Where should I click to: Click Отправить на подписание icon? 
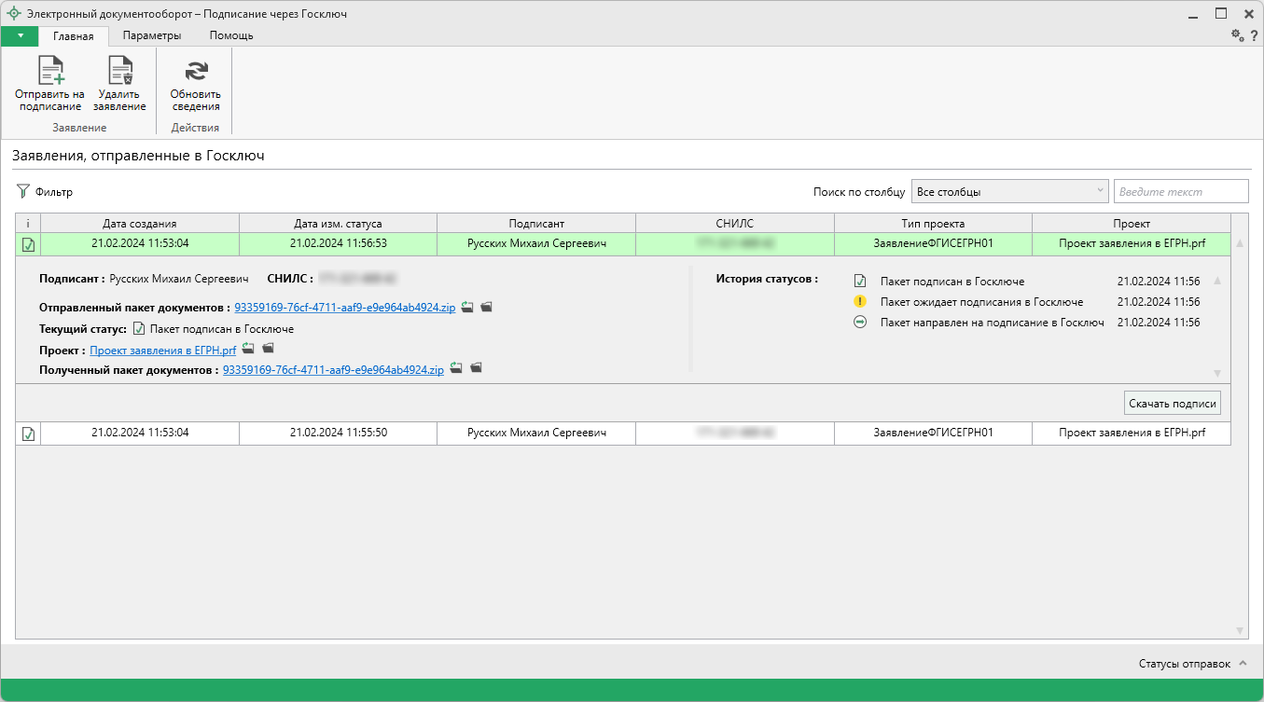pos(50,71)
